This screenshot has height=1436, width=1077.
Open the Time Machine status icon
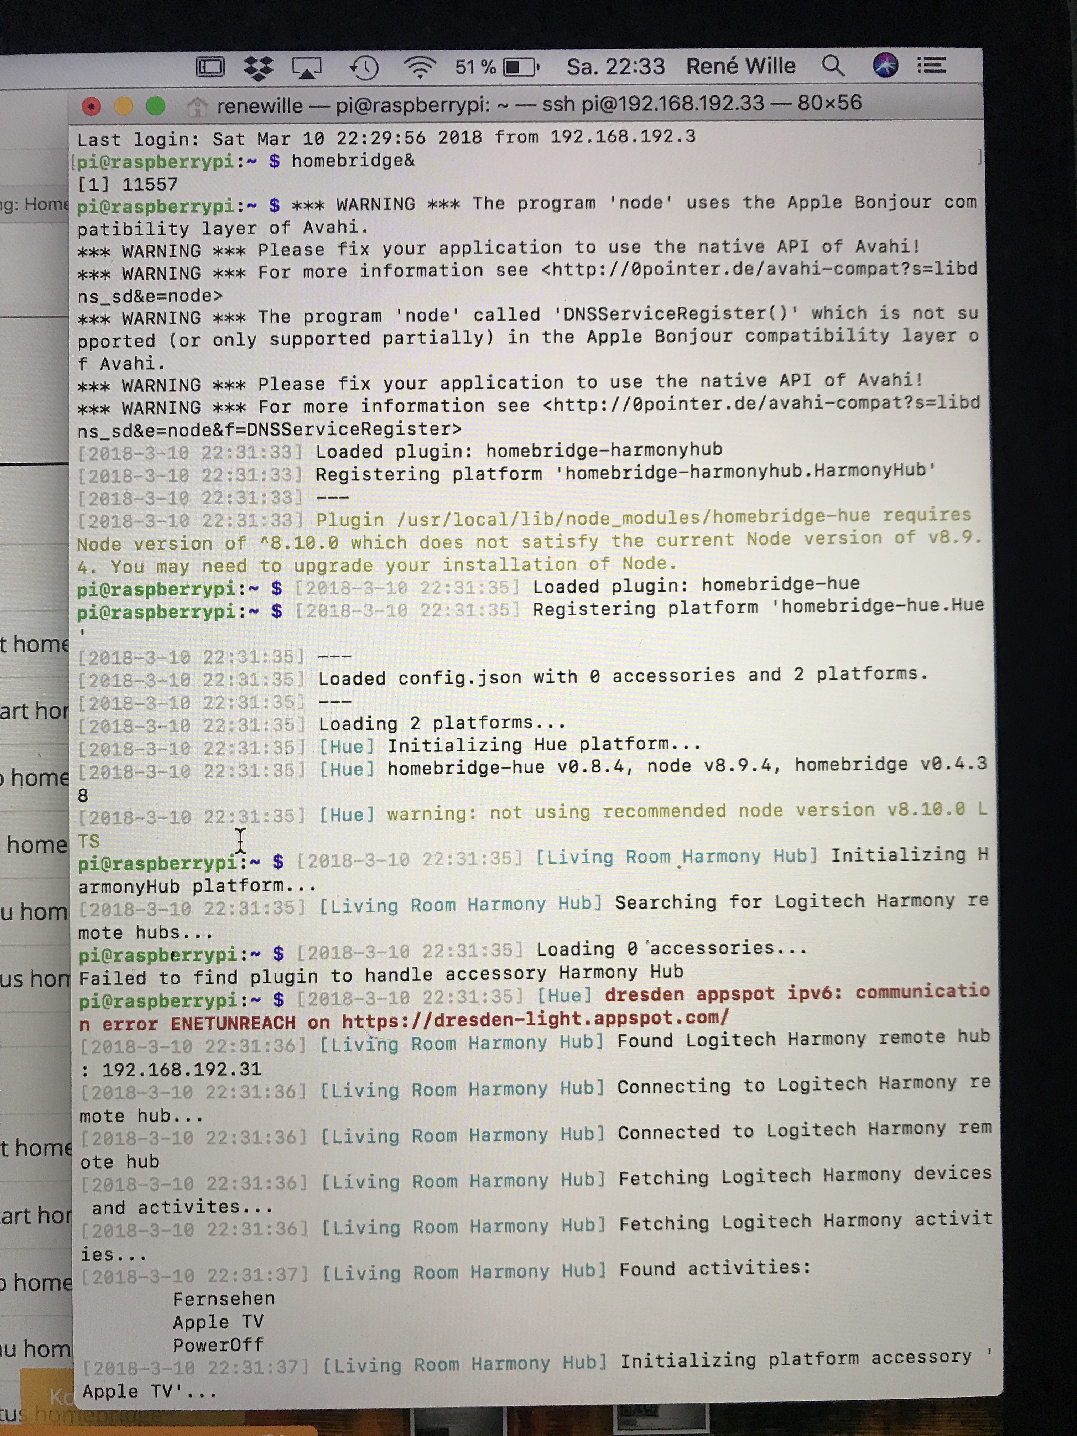[x=364, y=68]
